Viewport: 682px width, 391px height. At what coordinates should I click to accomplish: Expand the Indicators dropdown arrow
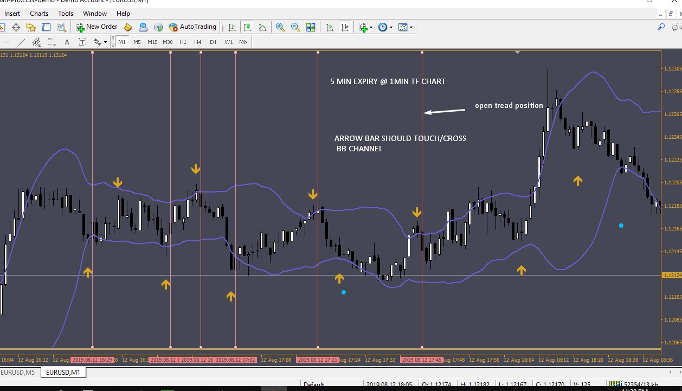click(371, 27)
